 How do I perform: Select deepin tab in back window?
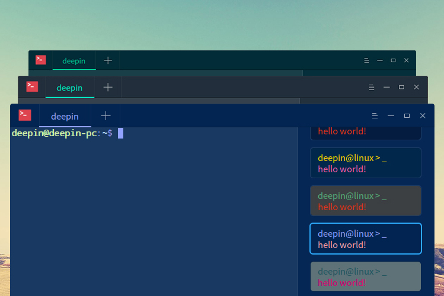coord(74,61)
